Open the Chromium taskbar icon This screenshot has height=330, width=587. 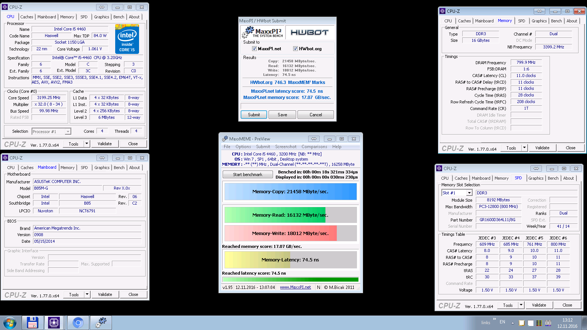coord(78,323)
